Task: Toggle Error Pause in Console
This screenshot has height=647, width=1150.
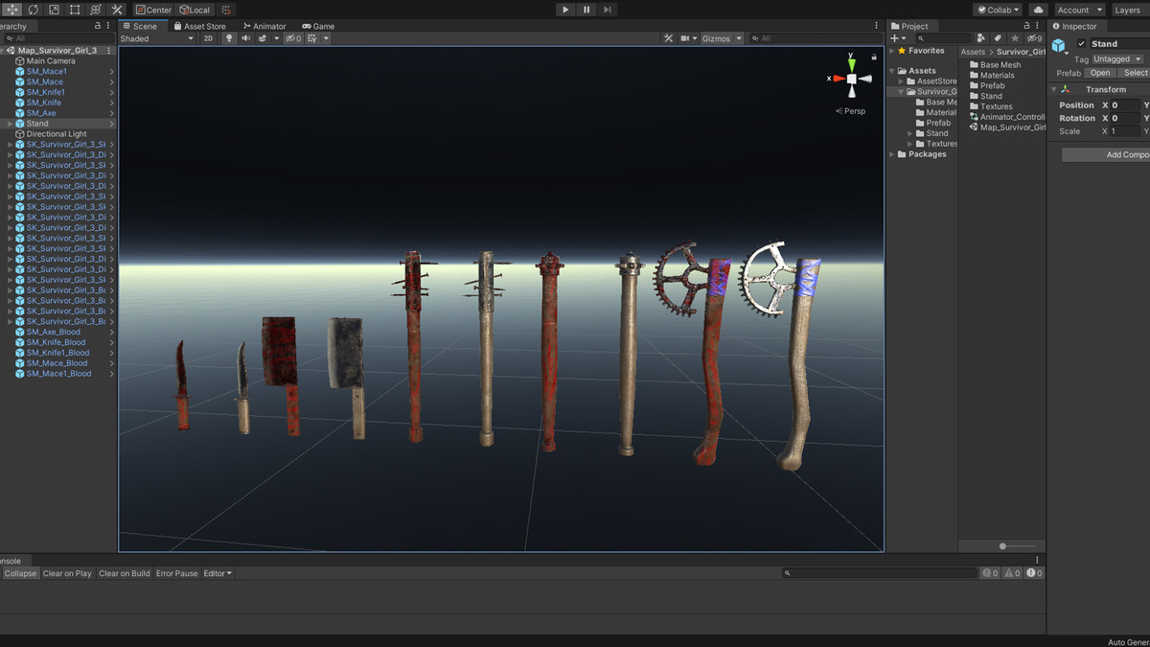Action: [x=176, y=573]
